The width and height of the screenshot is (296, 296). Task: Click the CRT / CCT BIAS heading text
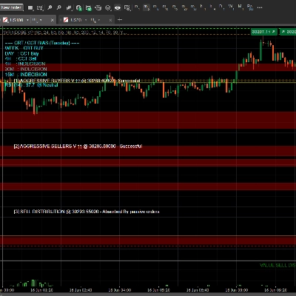click(x=42, y=43)
